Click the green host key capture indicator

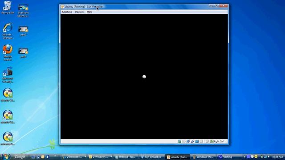click(212, 141)
